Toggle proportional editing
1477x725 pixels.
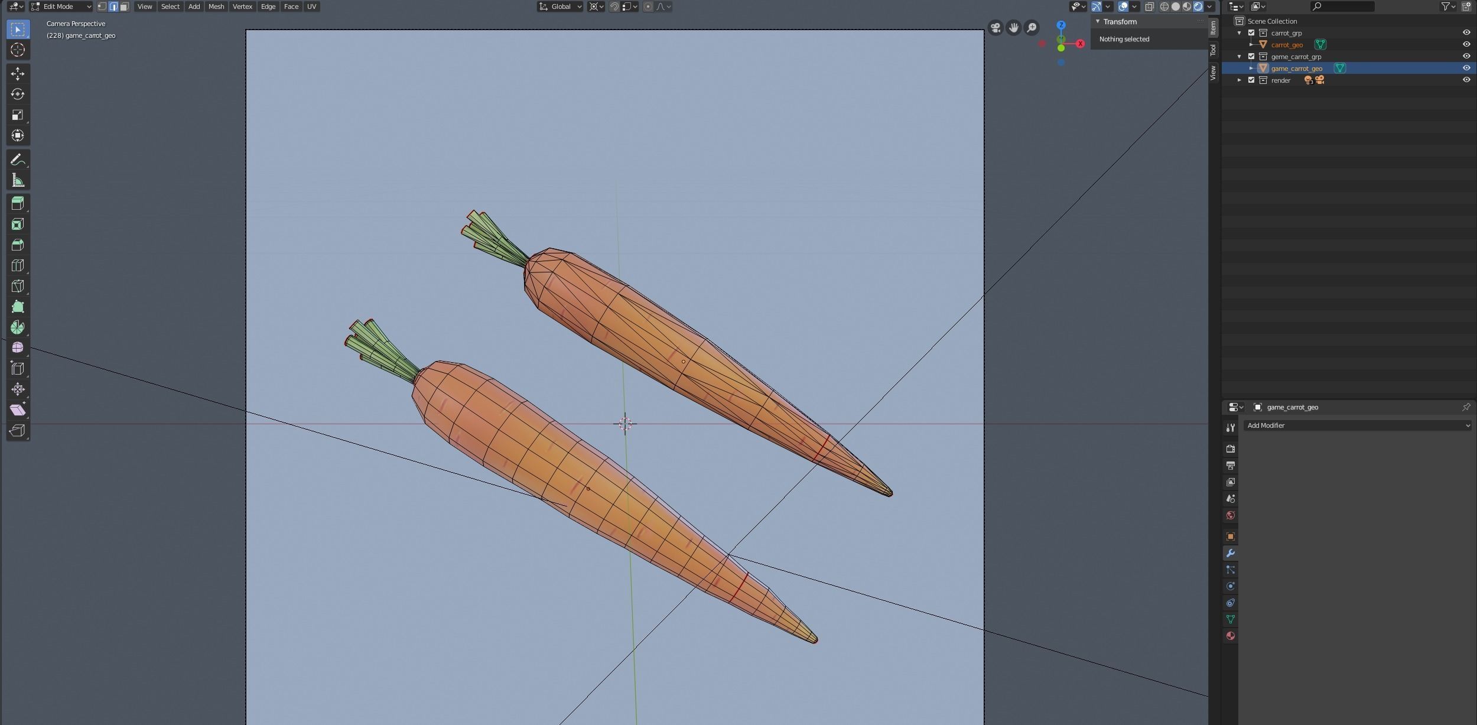click(648, 6)
